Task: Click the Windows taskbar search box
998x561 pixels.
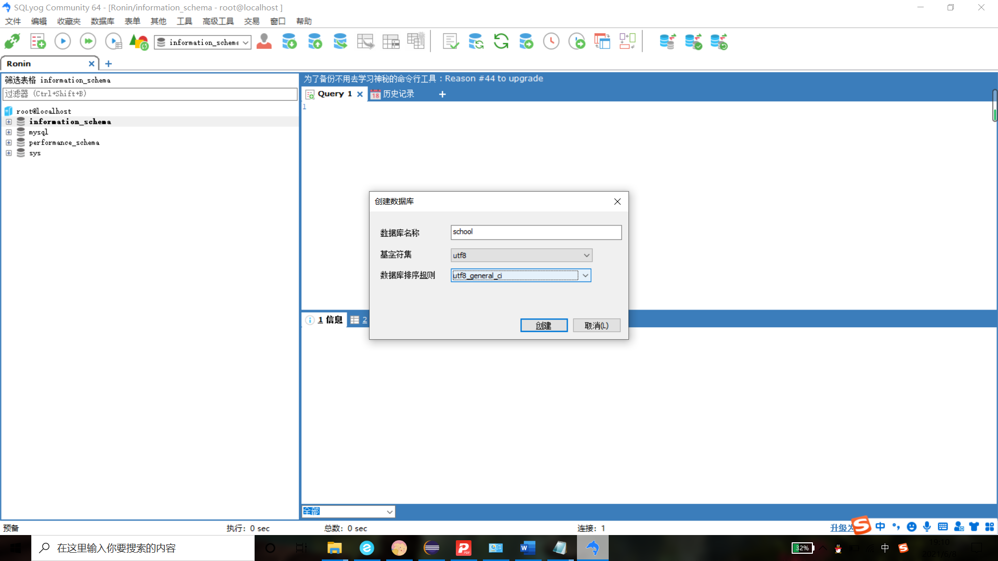Action: click(143, 548)
